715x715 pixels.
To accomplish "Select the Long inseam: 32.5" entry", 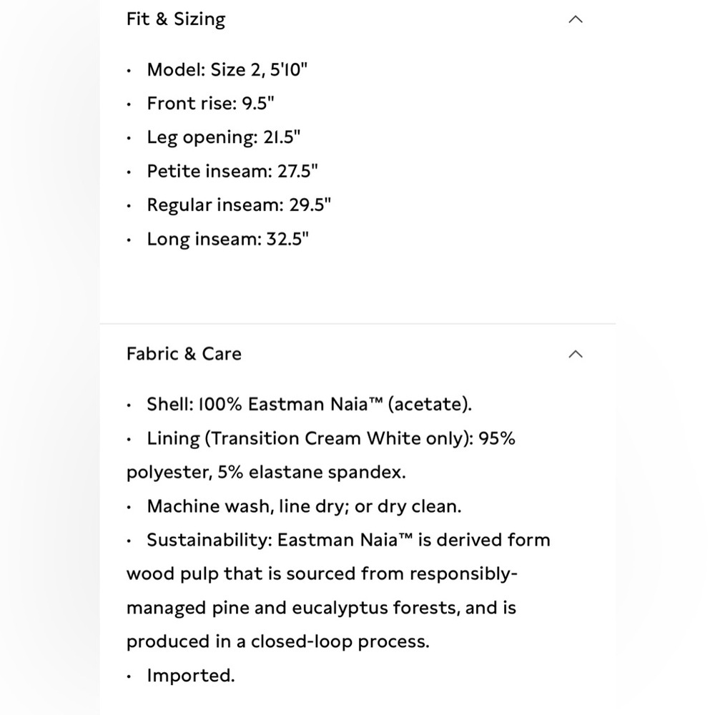I will [x=227, y=239].
